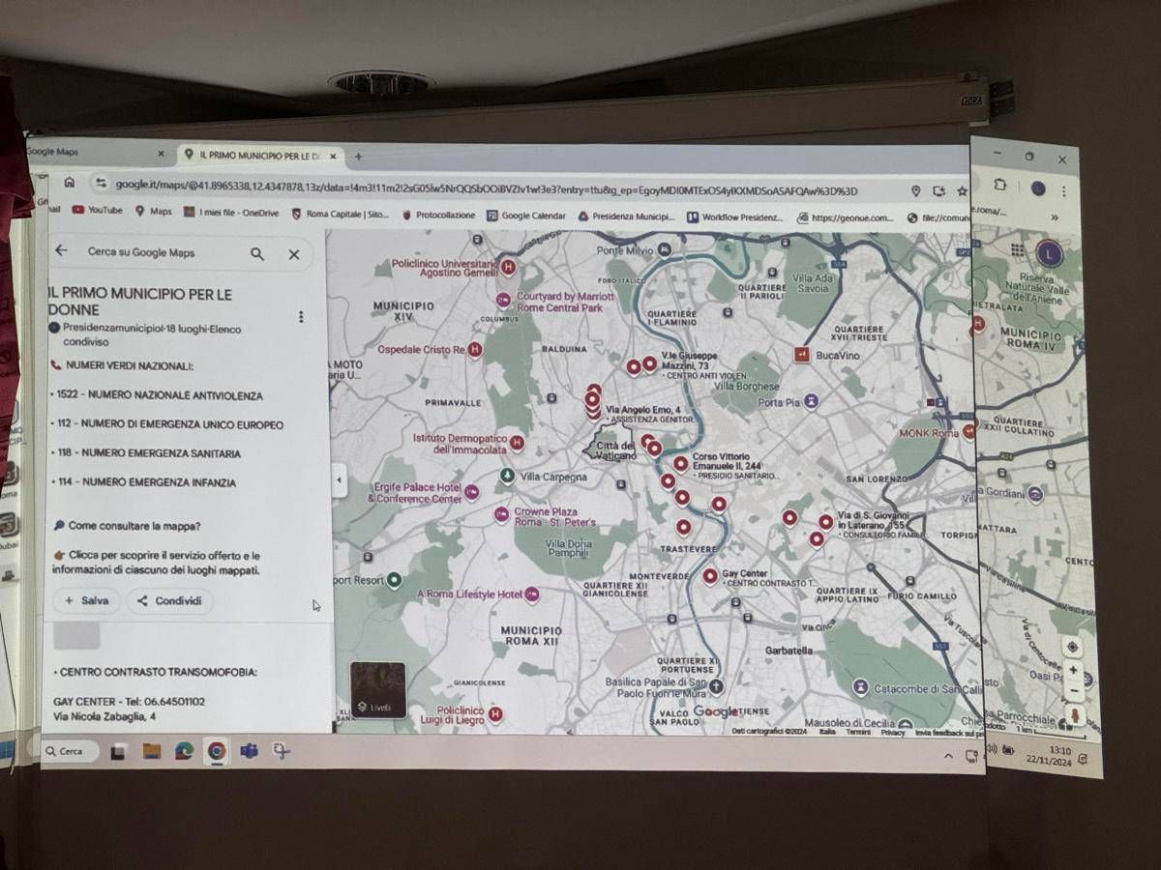Open Microsoft Teams from the taskbar
This screenshot has height=870, width=1161.
tap(249, 750)
